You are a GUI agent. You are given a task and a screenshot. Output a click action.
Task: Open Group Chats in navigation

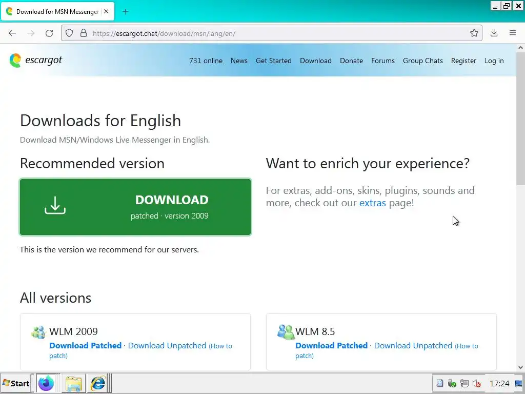click(423, 61)
